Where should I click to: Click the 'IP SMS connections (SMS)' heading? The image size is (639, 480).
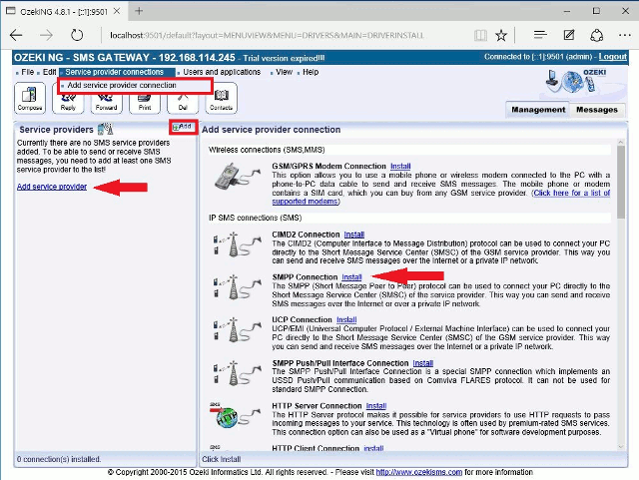(x=256, y=218)
